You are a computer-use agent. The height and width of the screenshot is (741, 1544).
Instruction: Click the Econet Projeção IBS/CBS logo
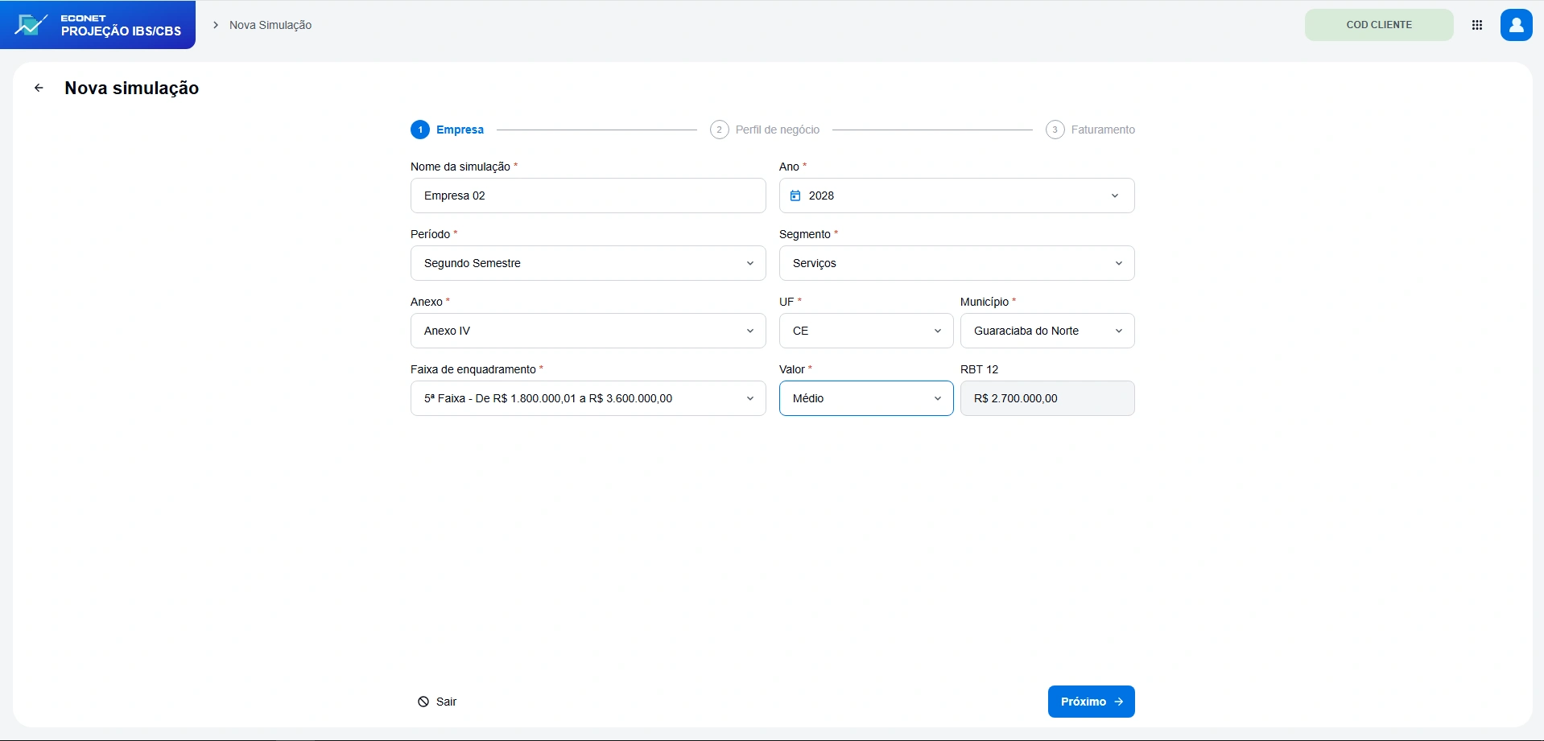pos(97,25)
